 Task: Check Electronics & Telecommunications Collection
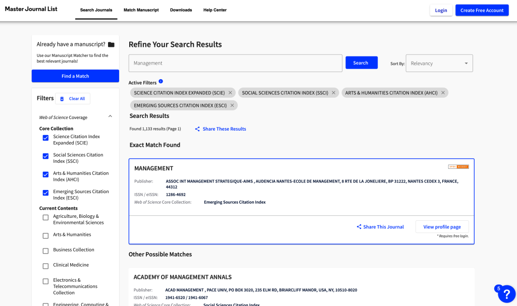45,281
